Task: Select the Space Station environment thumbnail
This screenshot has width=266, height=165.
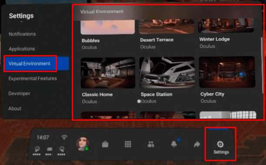Action: (167, 73)
